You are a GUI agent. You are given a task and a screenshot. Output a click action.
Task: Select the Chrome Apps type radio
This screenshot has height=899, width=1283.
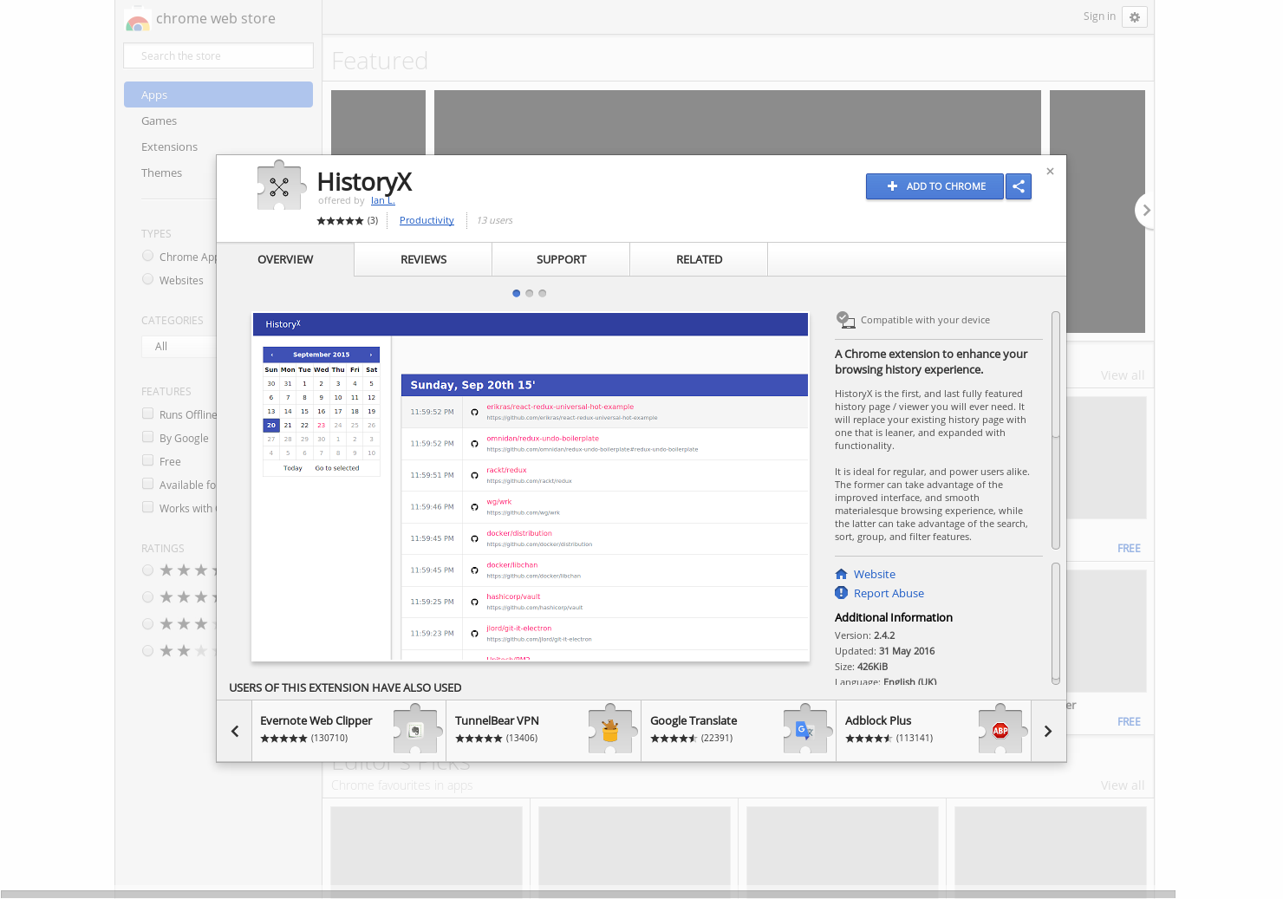click(x=148, y=256)
